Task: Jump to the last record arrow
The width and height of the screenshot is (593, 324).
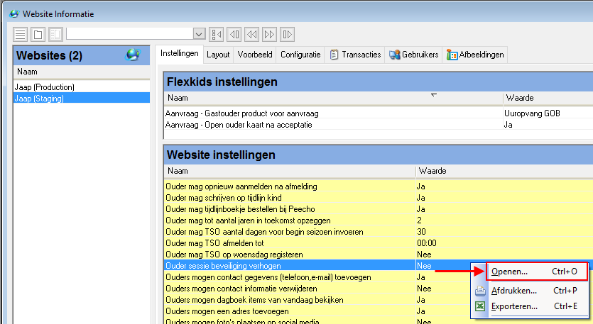Action: (x=288, y=34)
